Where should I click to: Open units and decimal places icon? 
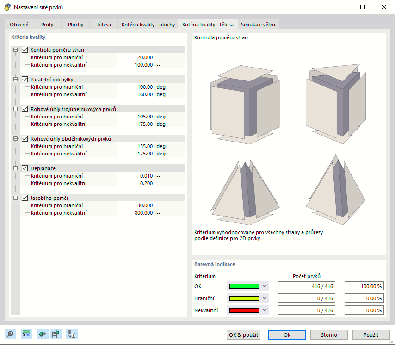[x=26, y=334]
